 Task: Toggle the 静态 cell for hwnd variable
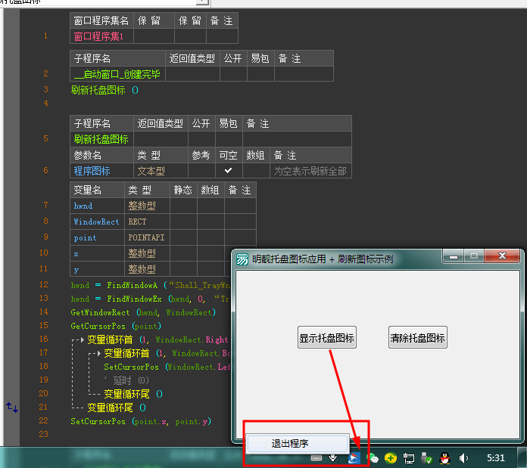click(x=182, y=206)
